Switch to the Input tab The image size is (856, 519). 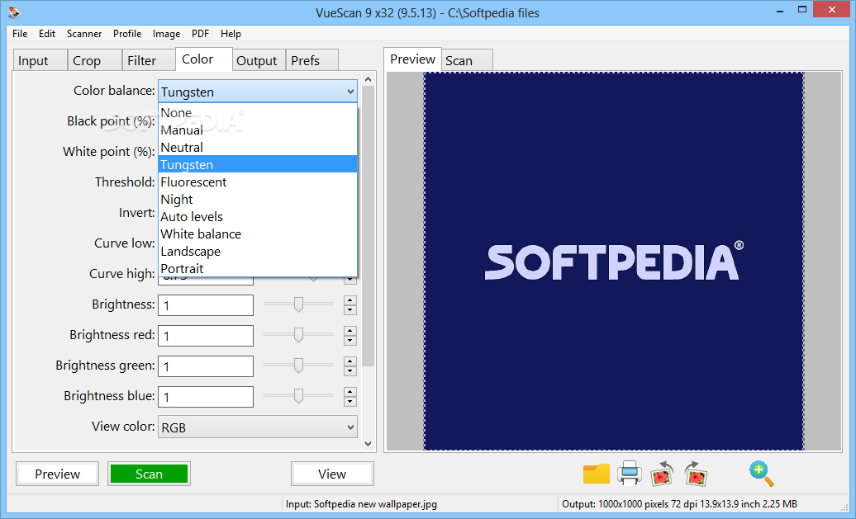tap(40, 60)
